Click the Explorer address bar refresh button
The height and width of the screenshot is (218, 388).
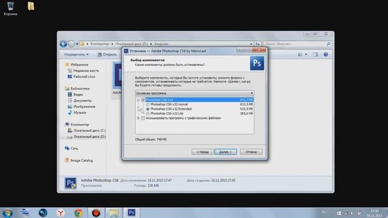click(258, 44)
